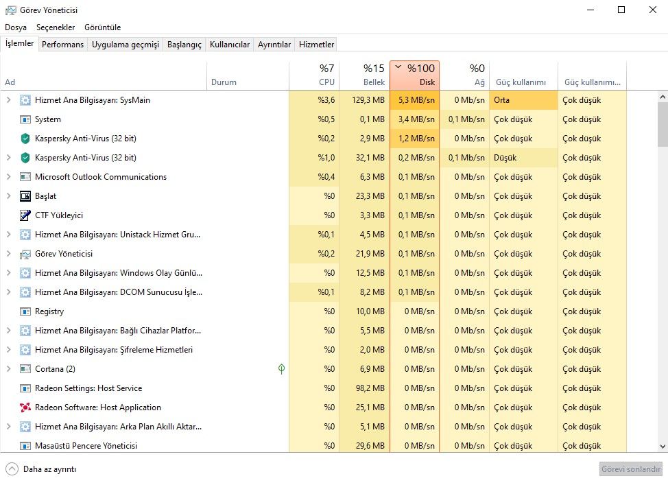668x485 pixels.
Task: Select the 'Orta' power usage cell
Action: click(x=523, y=100)
